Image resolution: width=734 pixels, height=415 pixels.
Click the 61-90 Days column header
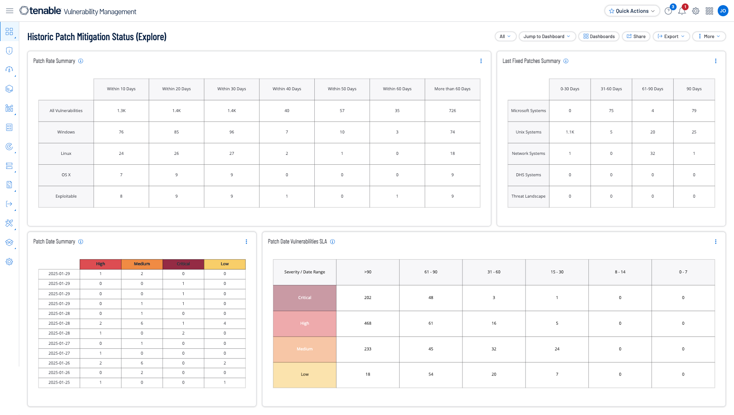tap(653, 89)
